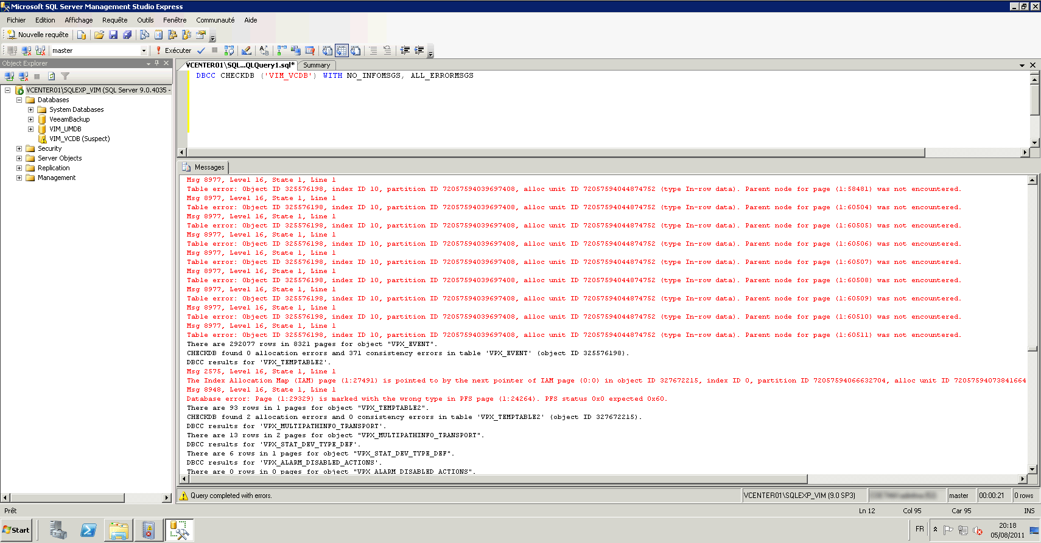
Task: Open the Outils menu
Action: coord(145,20)
